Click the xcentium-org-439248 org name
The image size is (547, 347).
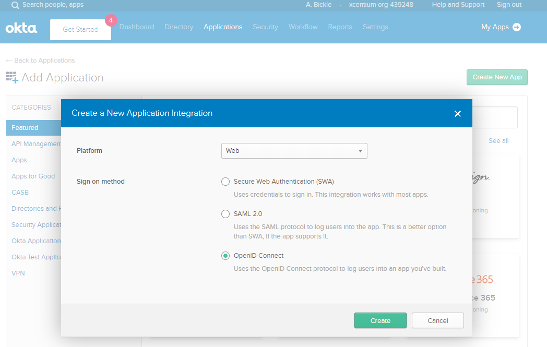coord(381,5)
